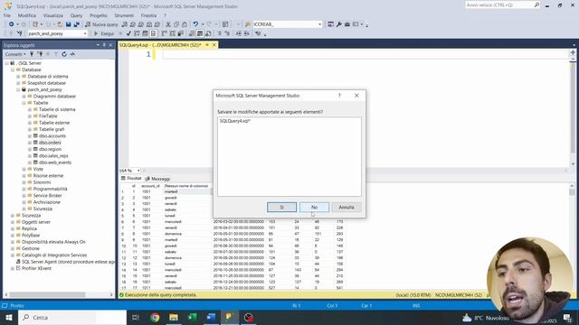Screen dimensions: 579x325
Task: Click the Save icon in the toolbar
Action: 69,24
